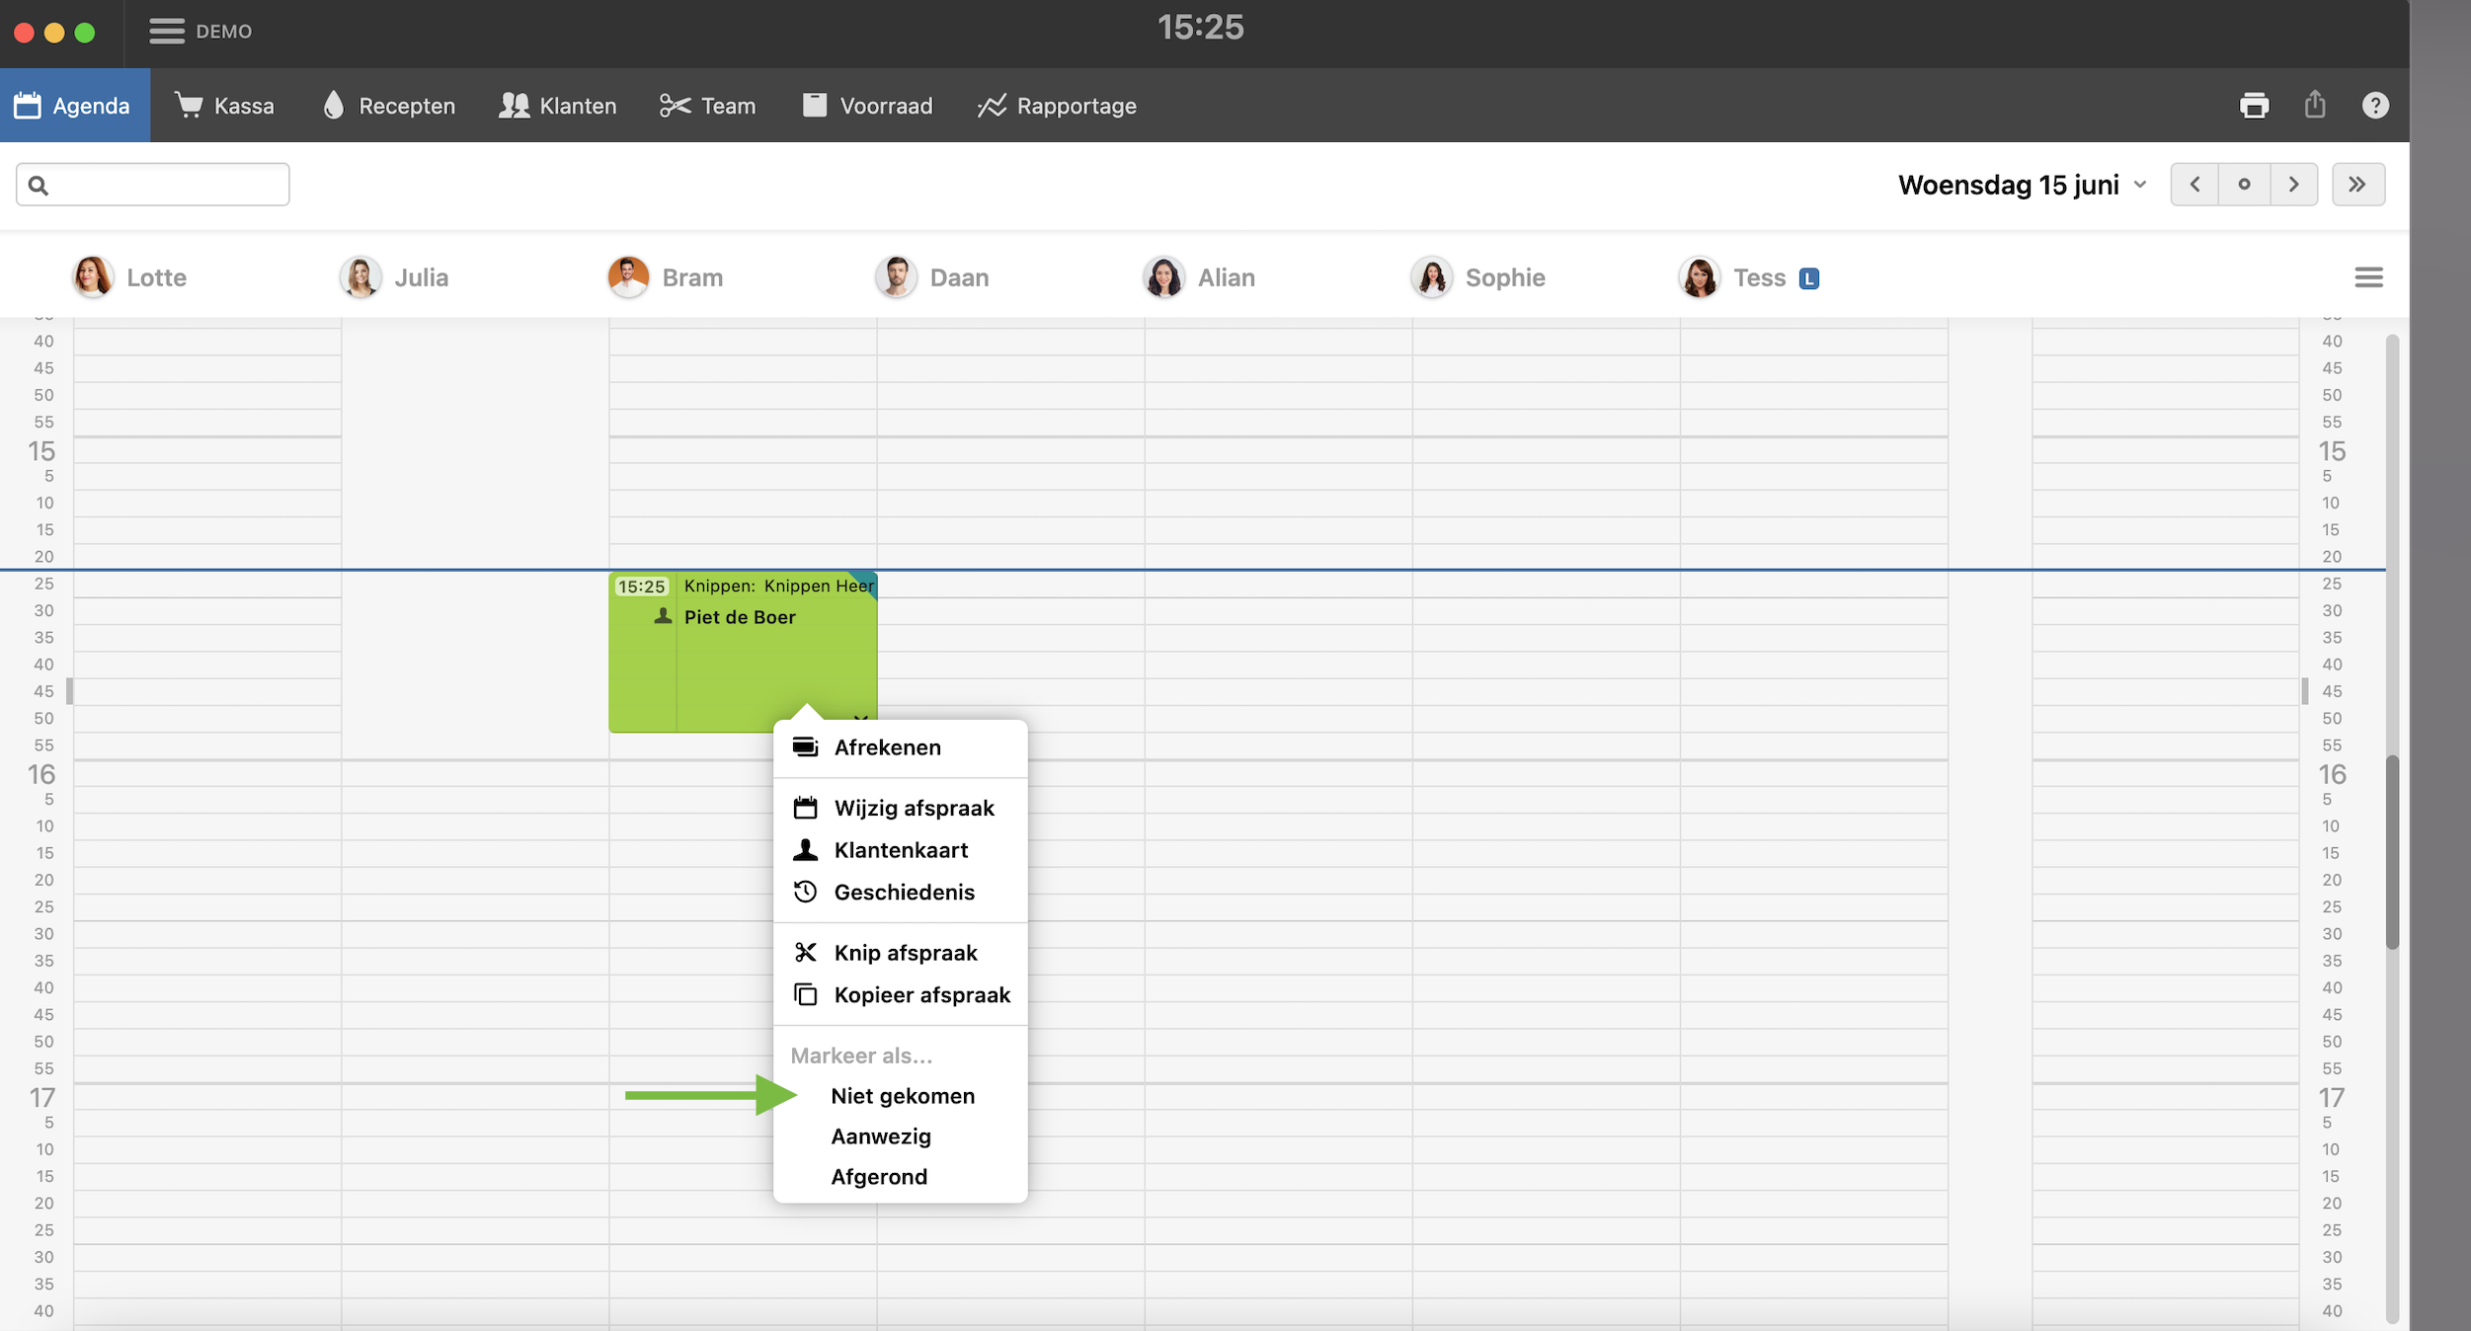2471x1331 pixels.
Task: Mark appointment as Afgerond
Action: (x=878, y=1177)
